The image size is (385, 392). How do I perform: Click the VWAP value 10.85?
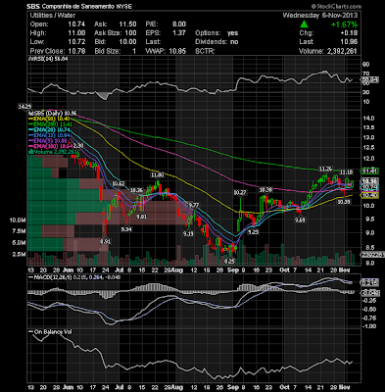tap(177, 51)
